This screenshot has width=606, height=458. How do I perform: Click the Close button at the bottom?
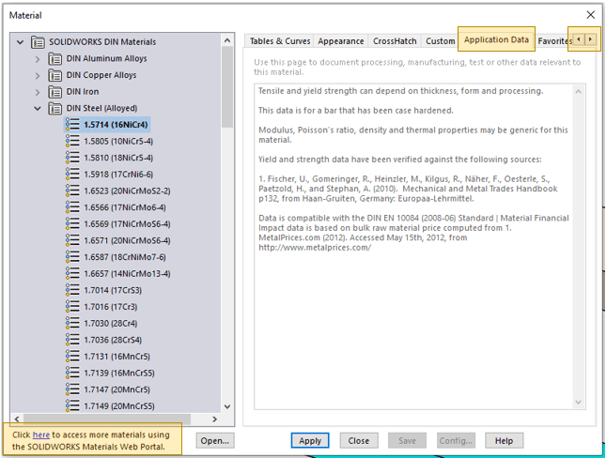pyautogui.click(x=359, y=440)
